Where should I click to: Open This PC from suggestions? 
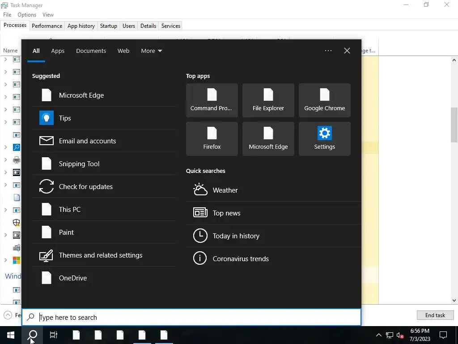[104, 210]
